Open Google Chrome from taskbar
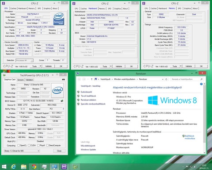212x170 pixels. coord(34,167)
